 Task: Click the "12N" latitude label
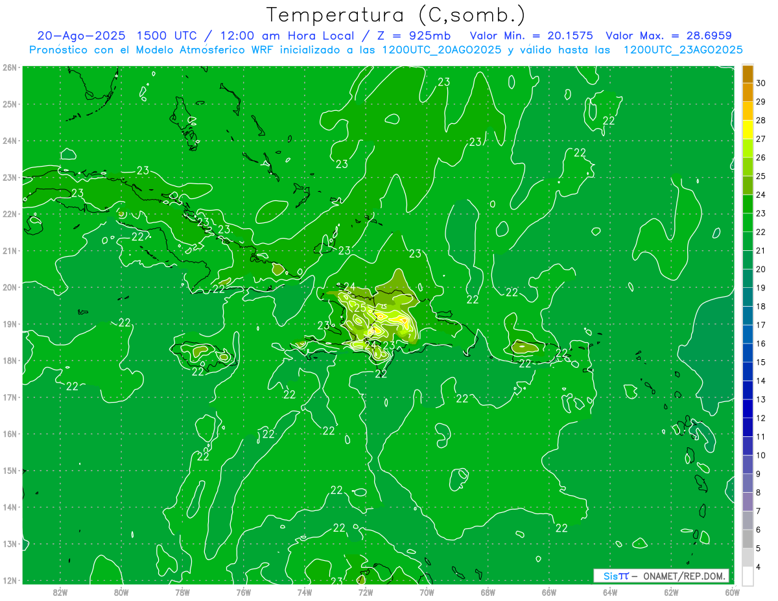click(x=9, y=580)
